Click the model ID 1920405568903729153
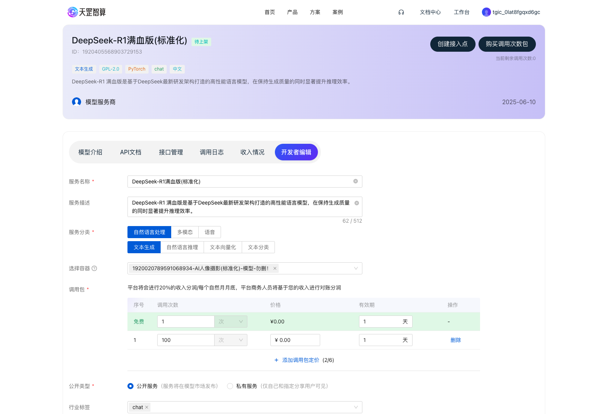Viewport: 606px width, 414px height. click(x=112, y=52)
